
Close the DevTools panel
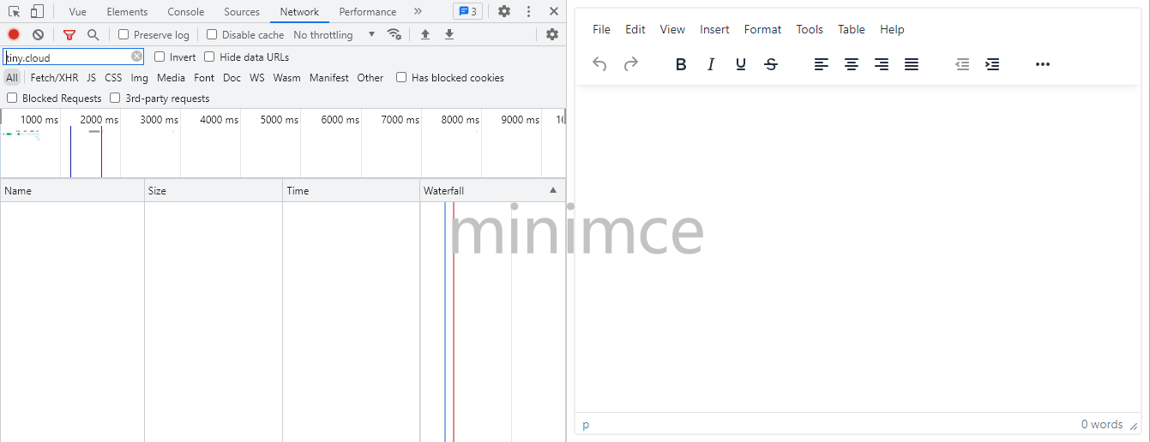pos(554,11)
